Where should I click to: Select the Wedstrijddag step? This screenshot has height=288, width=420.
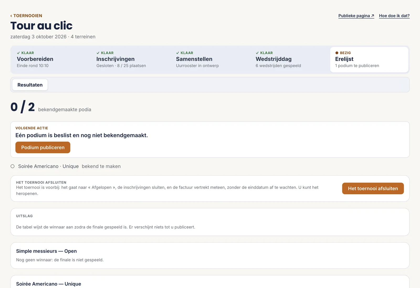(x=290, y=59)
